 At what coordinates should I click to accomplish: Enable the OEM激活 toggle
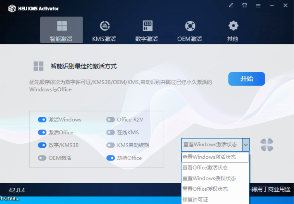tap(42, 158)
